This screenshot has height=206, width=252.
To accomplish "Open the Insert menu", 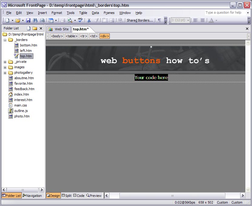I will [x=42, y=13].
